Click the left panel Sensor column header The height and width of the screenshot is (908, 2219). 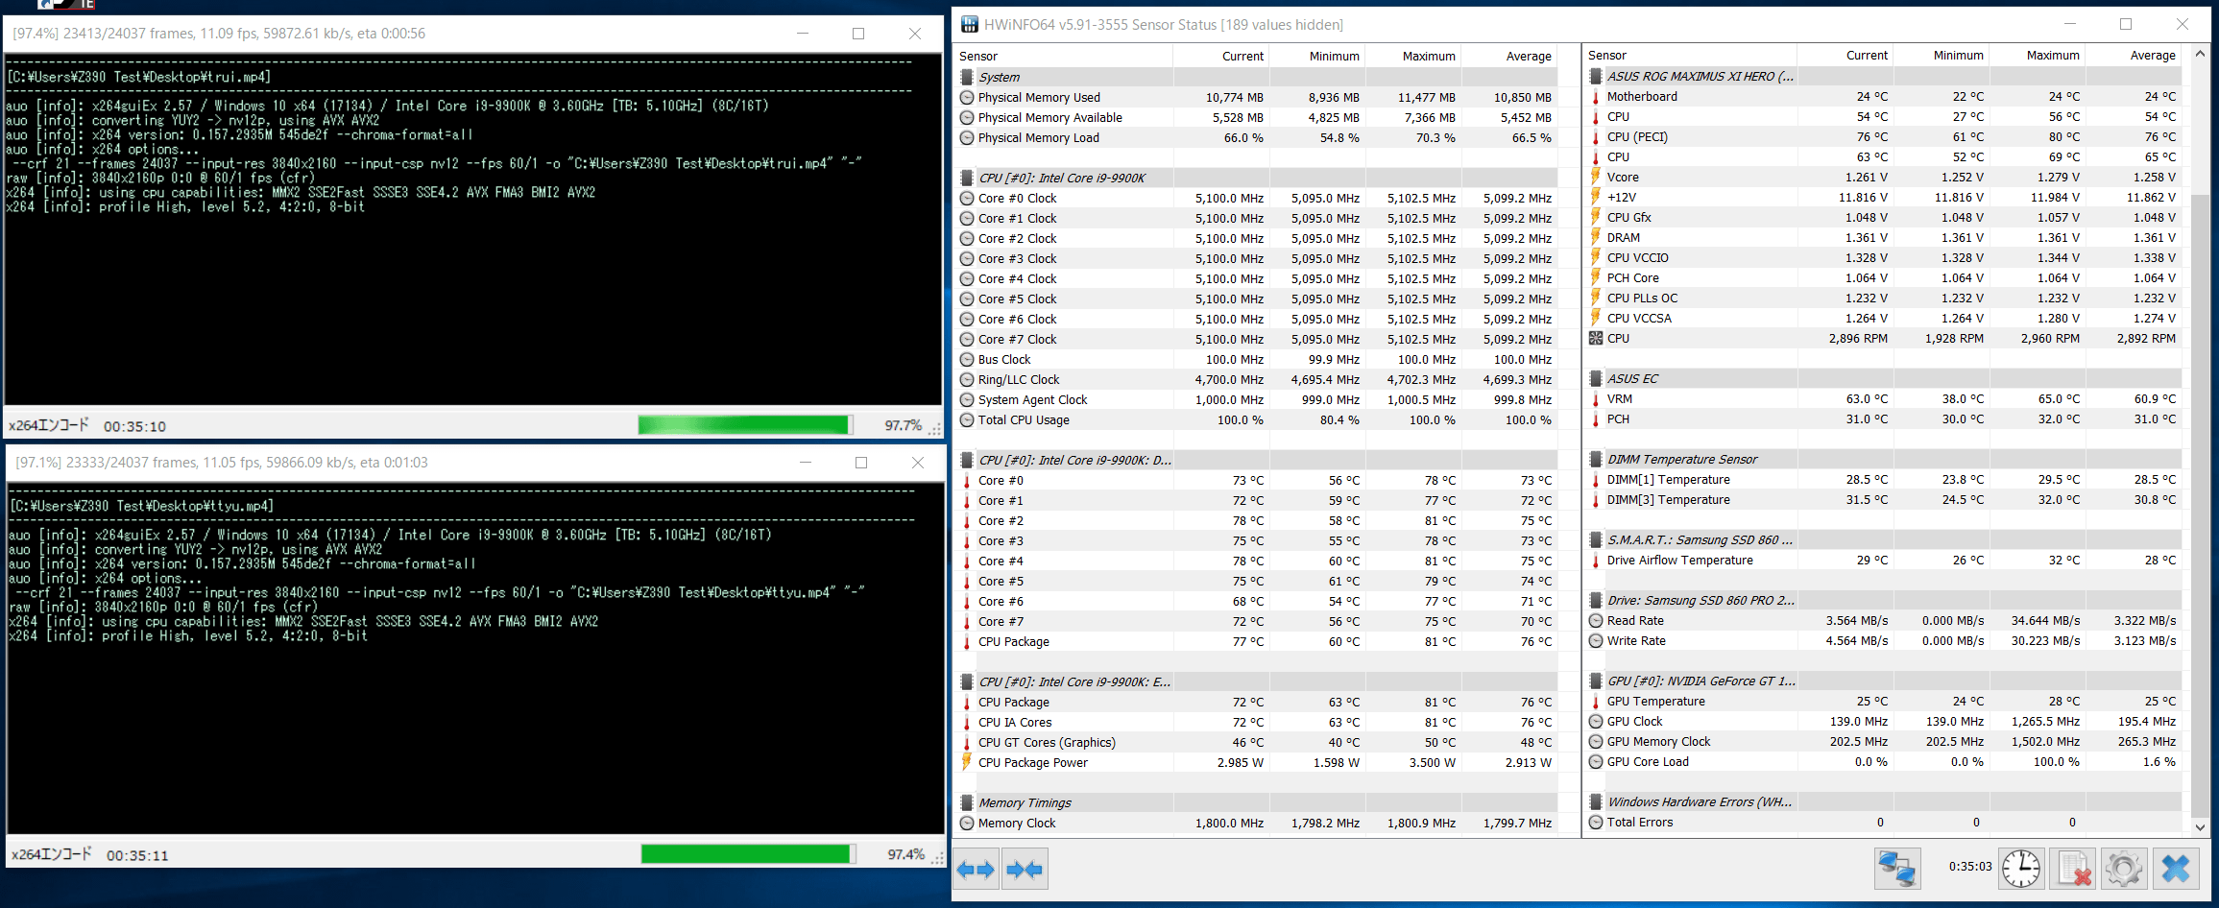tap(1064, 56)
